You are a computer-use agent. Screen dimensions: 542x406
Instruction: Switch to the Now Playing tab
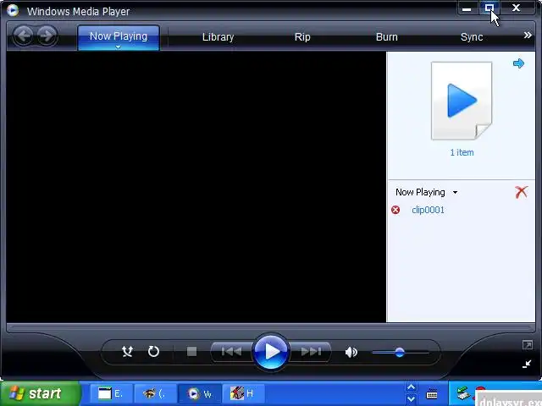coord(119,36)
